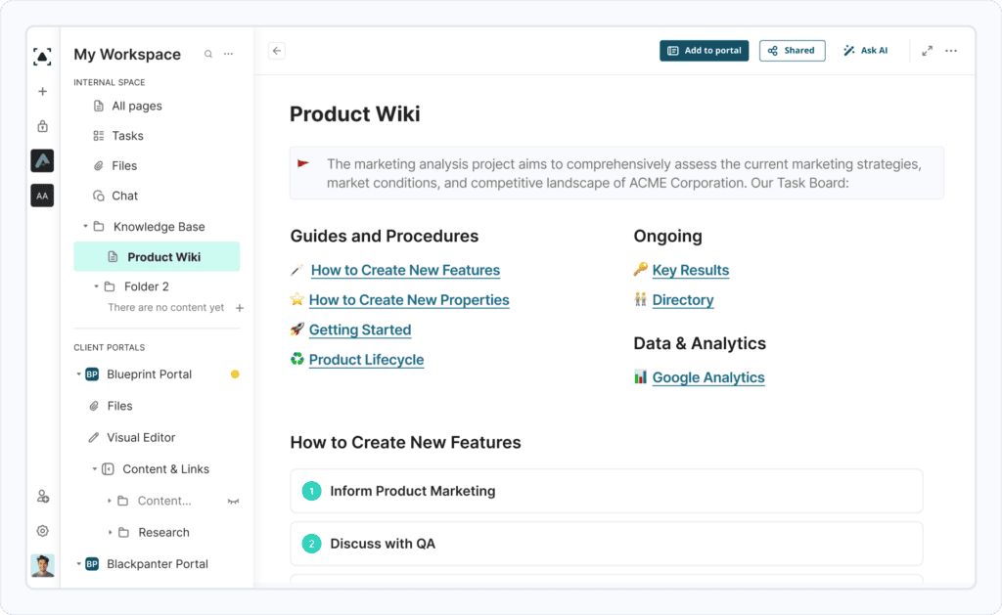
Task: Click the yellow status dot on Blueprint Portal
Action: [x=235, y=374]
